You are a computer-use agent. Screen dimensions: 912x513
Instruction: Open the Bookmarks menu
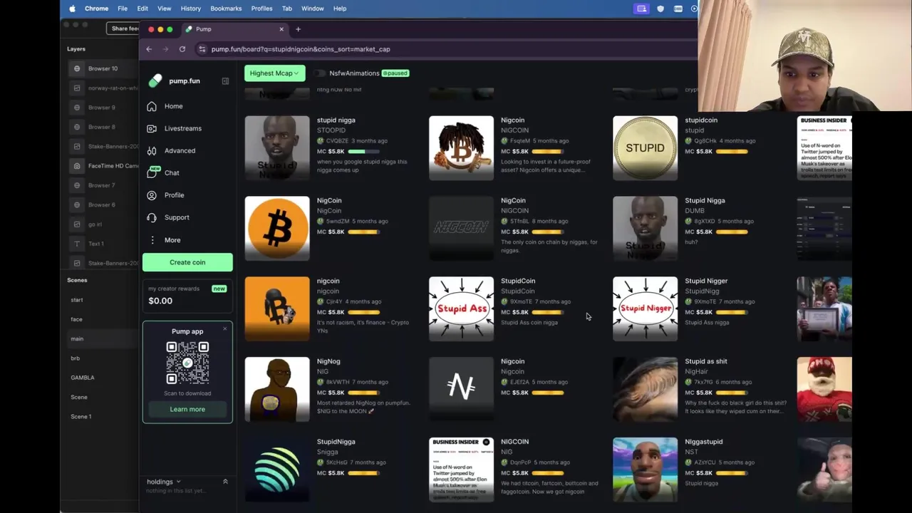[226, 9]
